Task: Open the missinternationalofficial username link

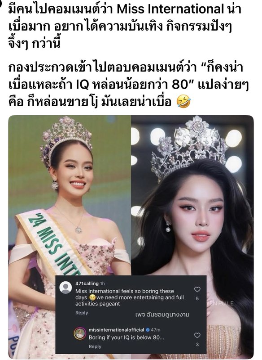Action: 117,330
